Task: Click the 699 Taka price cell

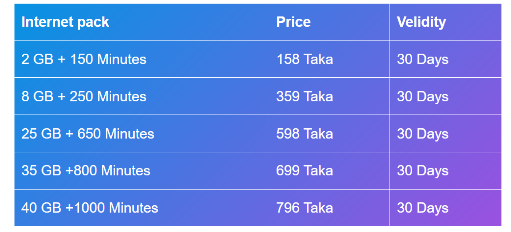Action: [305, 171]
